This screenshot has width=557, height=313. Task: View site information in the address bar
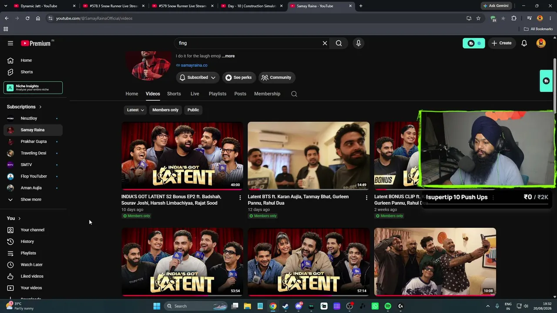point(50,18)
